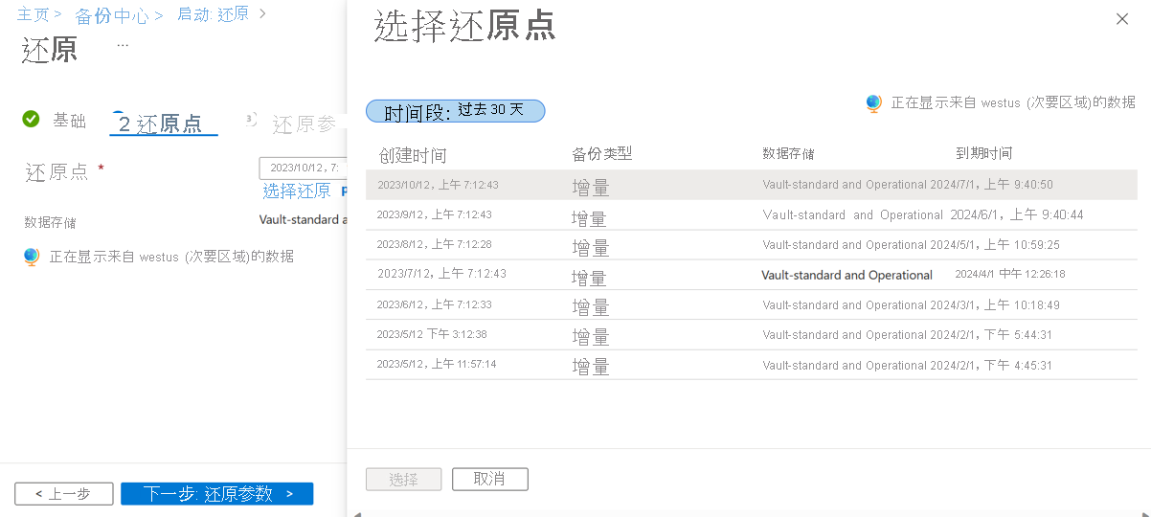This screenshot has height=517, width=1151.
Task: Click expiry 2024/4/1 中午 12:26:18
Action: click(1010, 274)
